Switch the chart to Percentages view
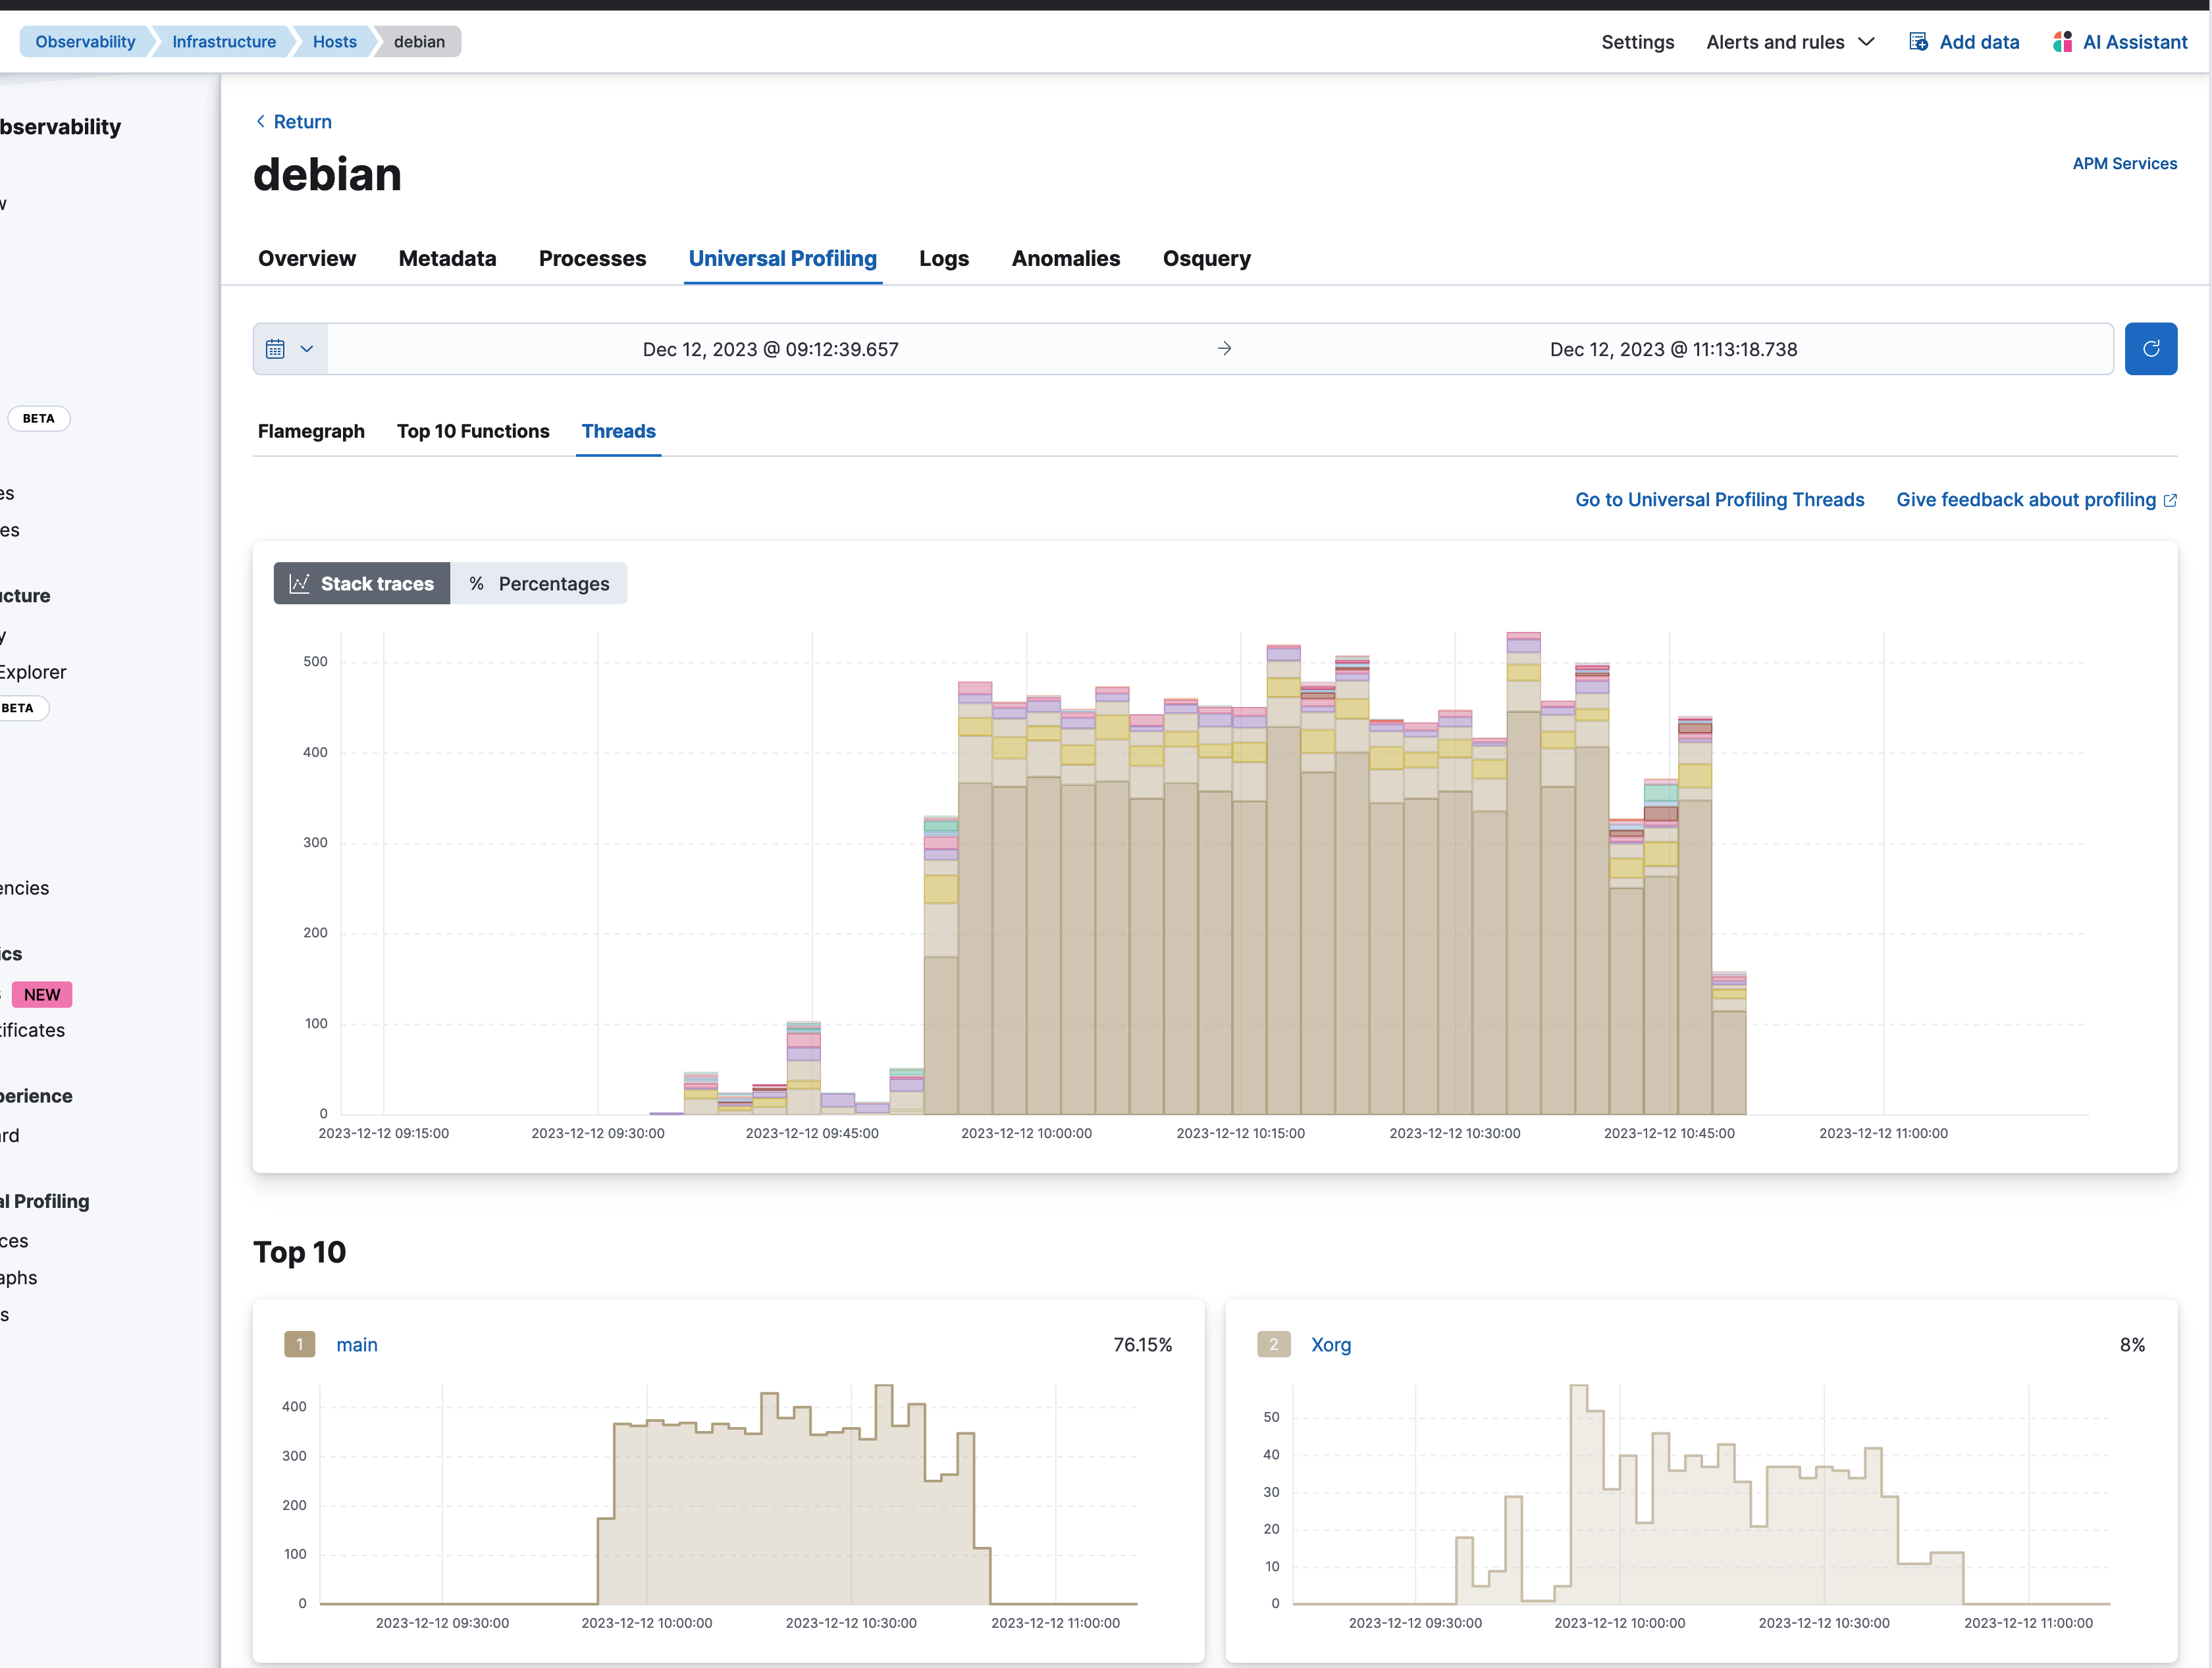 pyautogui.click(x=539, y=583)
